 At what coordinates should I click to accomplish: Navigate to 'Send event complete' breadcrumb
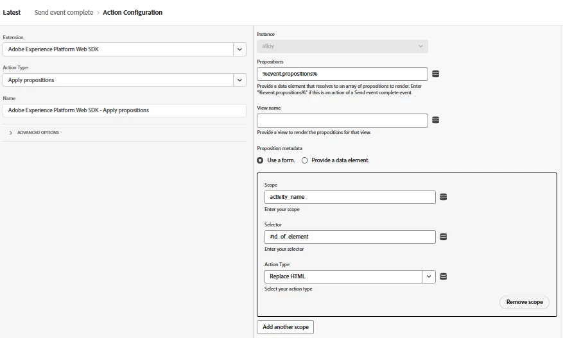pyautogui.click(x=64, y=13)
